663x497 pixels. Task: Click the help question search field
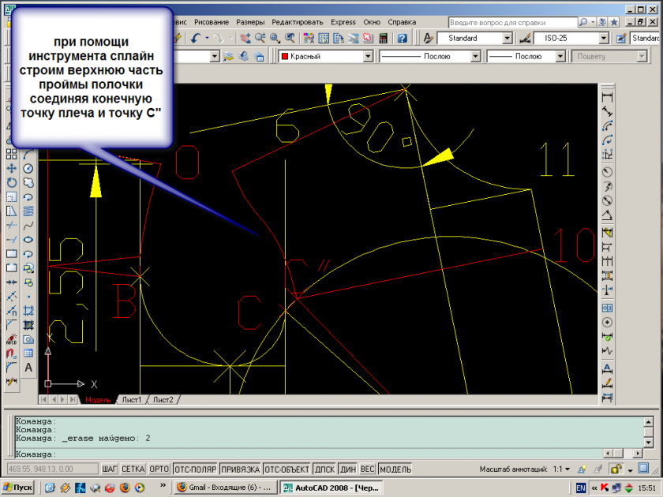pos(512,22)
